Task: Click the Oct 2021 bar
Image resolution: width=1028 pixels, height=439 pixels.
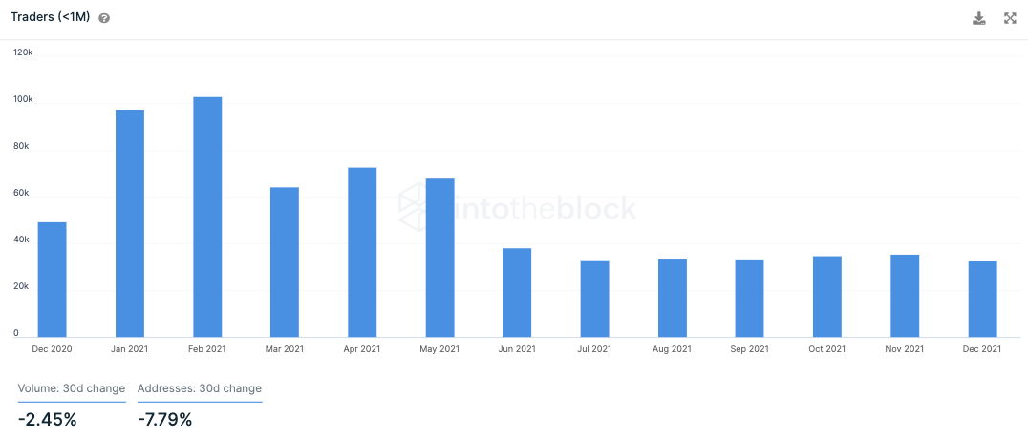Action: pyautogui.click(x=827, y=297)
